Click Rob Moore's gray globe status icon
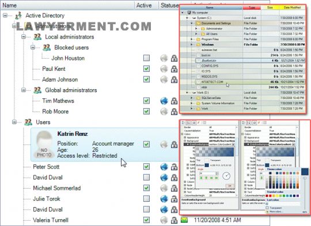Screen dimensions: 311x226 click(x=164, y=112)
